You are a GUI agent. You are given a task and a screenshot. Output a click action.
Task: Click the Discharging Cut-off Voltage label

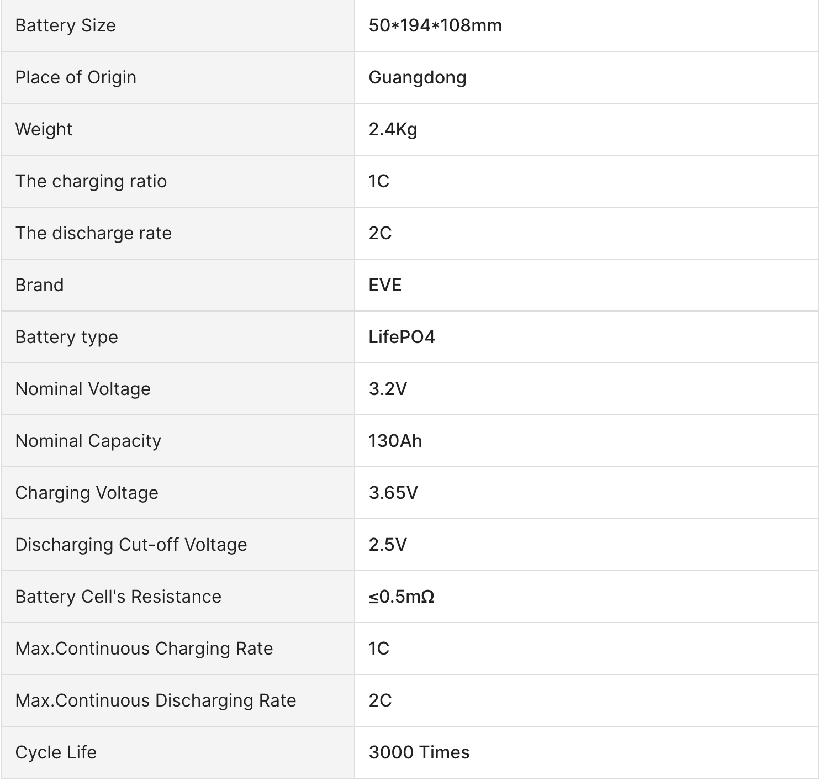[x=131, y=545]
